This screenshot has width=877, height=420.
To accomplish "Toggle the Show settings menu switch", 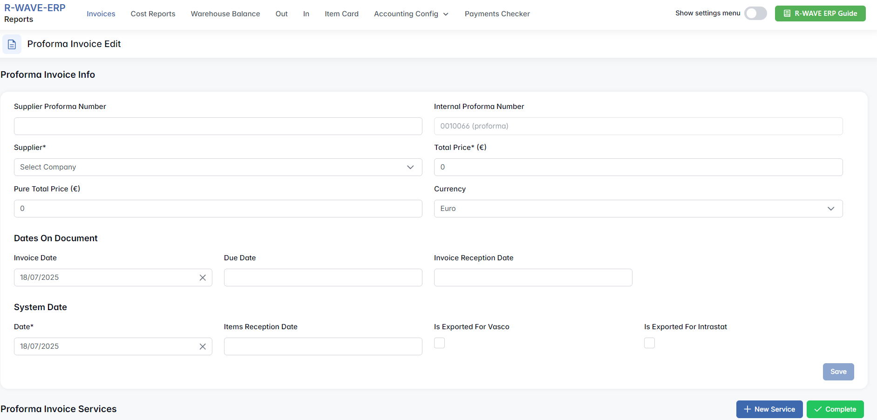I will coord(755,14).
